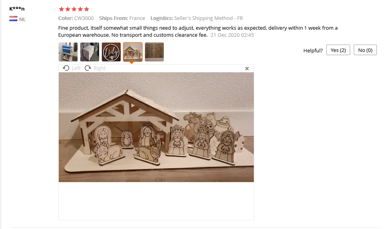Open the engraved ornament panel thumbnail
Image resolution: width=387 pixels, height=229 pixels.
(x=154, y=52)
